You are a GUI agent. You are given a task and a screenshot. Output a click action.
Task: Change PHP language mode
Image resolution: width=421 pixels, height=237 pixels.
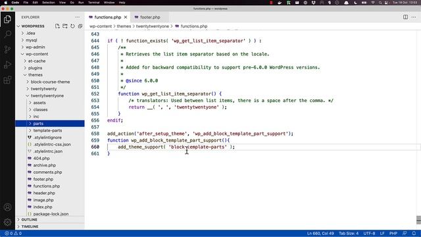pyautogui.click(x=393, y=233)
